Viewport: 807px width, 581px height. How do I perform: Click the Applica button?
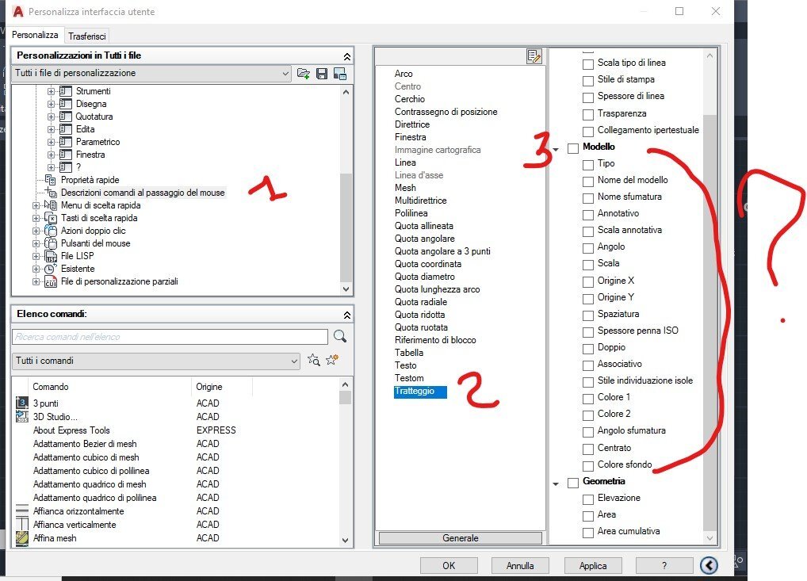coord(593,566)
